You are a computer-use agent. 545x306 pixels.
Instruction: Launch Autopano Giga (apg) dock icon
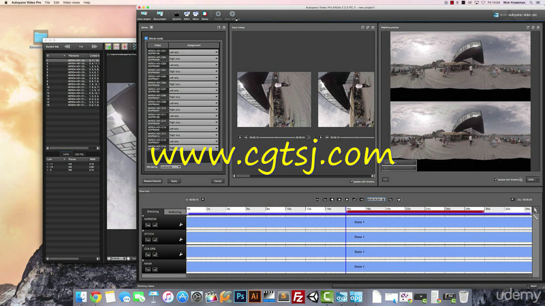click(356, 296)
